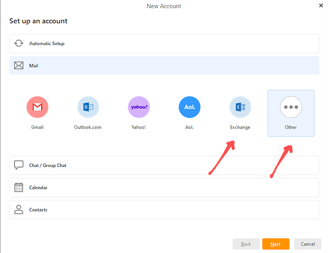Expand the Calendar section

[164, 188]
